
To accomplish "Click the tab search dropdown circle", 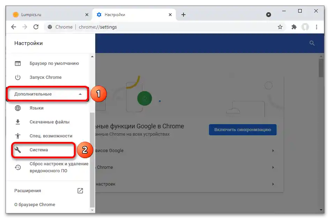I will point(268,15).
